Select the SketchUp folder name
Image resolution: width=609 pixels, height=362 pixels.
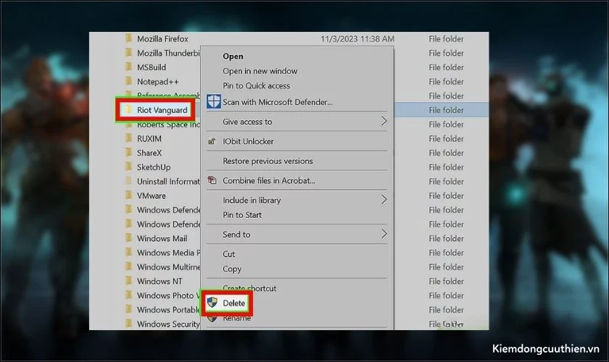(x=154, y=167)
